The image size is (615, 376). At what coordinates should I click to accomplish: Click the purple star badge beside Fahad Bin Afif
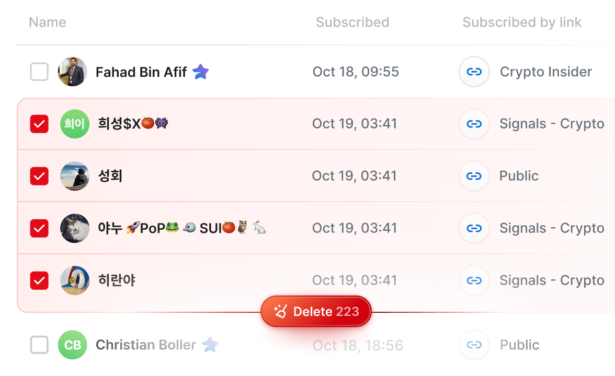[x=200, y=72]
